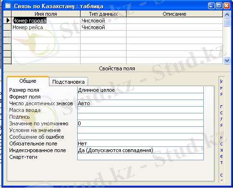Click the Число десятичных знаков field Авто

tap(140, 103)
